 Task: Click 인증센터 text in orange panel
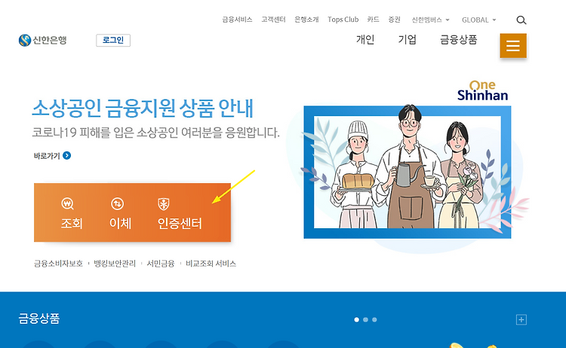click(x=180, y=224)
